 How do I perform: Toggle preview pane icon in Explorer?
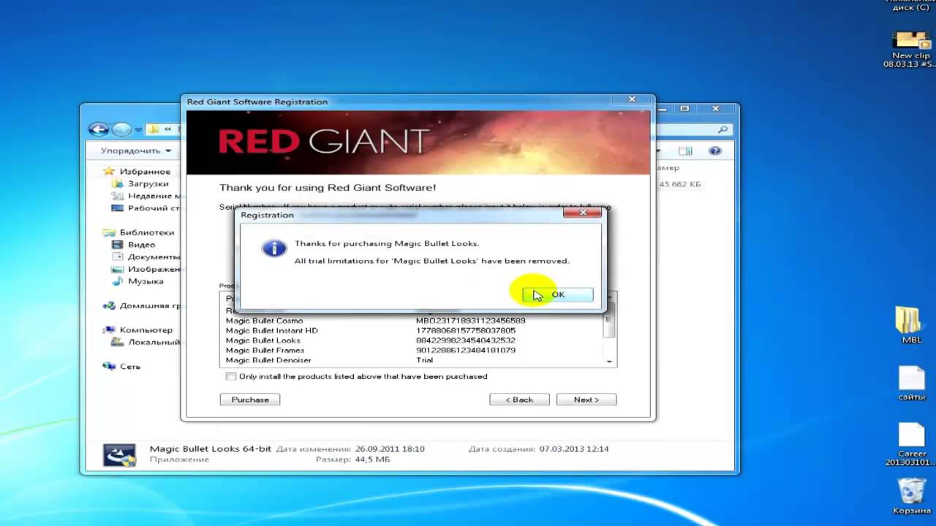pos(685,150)
